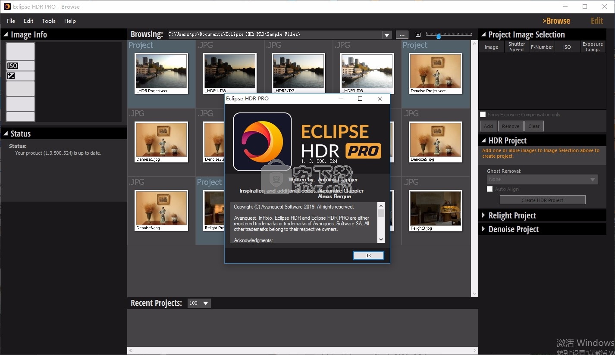Click the Recent Projects horizontal scrollbar right arrow
Image resolution: width=615 pixels, height=355 pixels.
pos(474,351)
